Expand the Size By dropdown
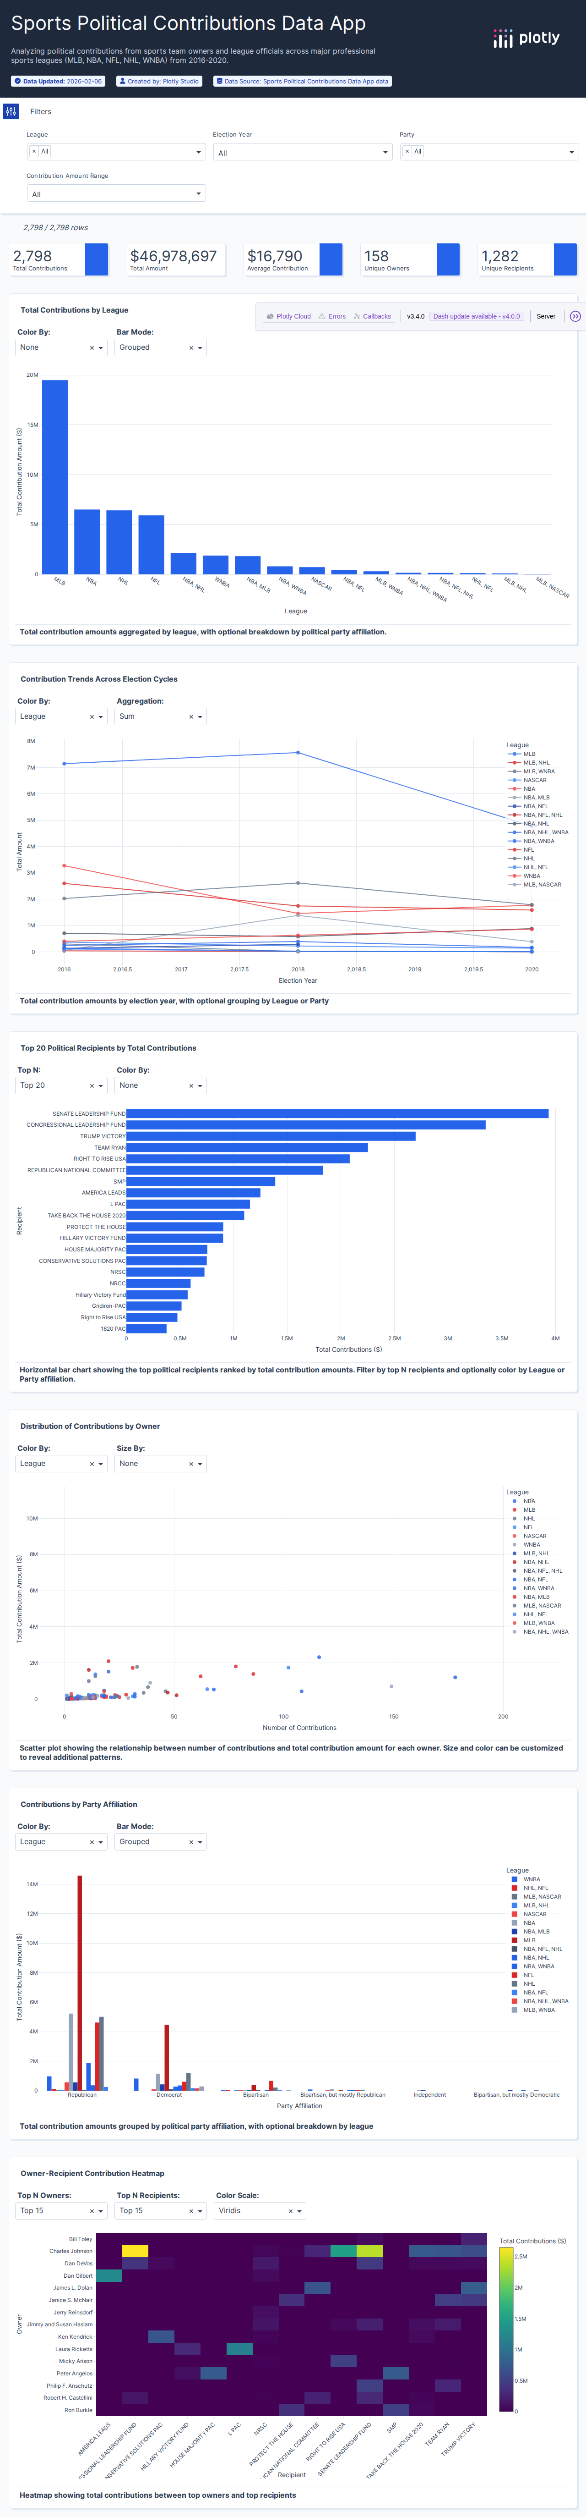The image size is (586, 2517). coord(200,1465)
